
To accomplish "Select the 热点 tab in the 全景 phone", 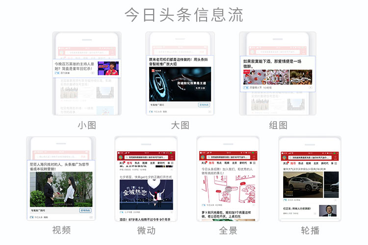I will click(x=219, y=163).
